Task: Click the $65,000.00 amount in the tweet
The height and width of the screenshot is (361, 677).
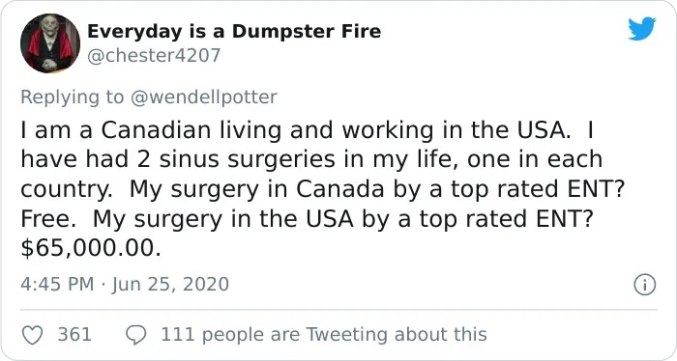Action: [91, 249]
